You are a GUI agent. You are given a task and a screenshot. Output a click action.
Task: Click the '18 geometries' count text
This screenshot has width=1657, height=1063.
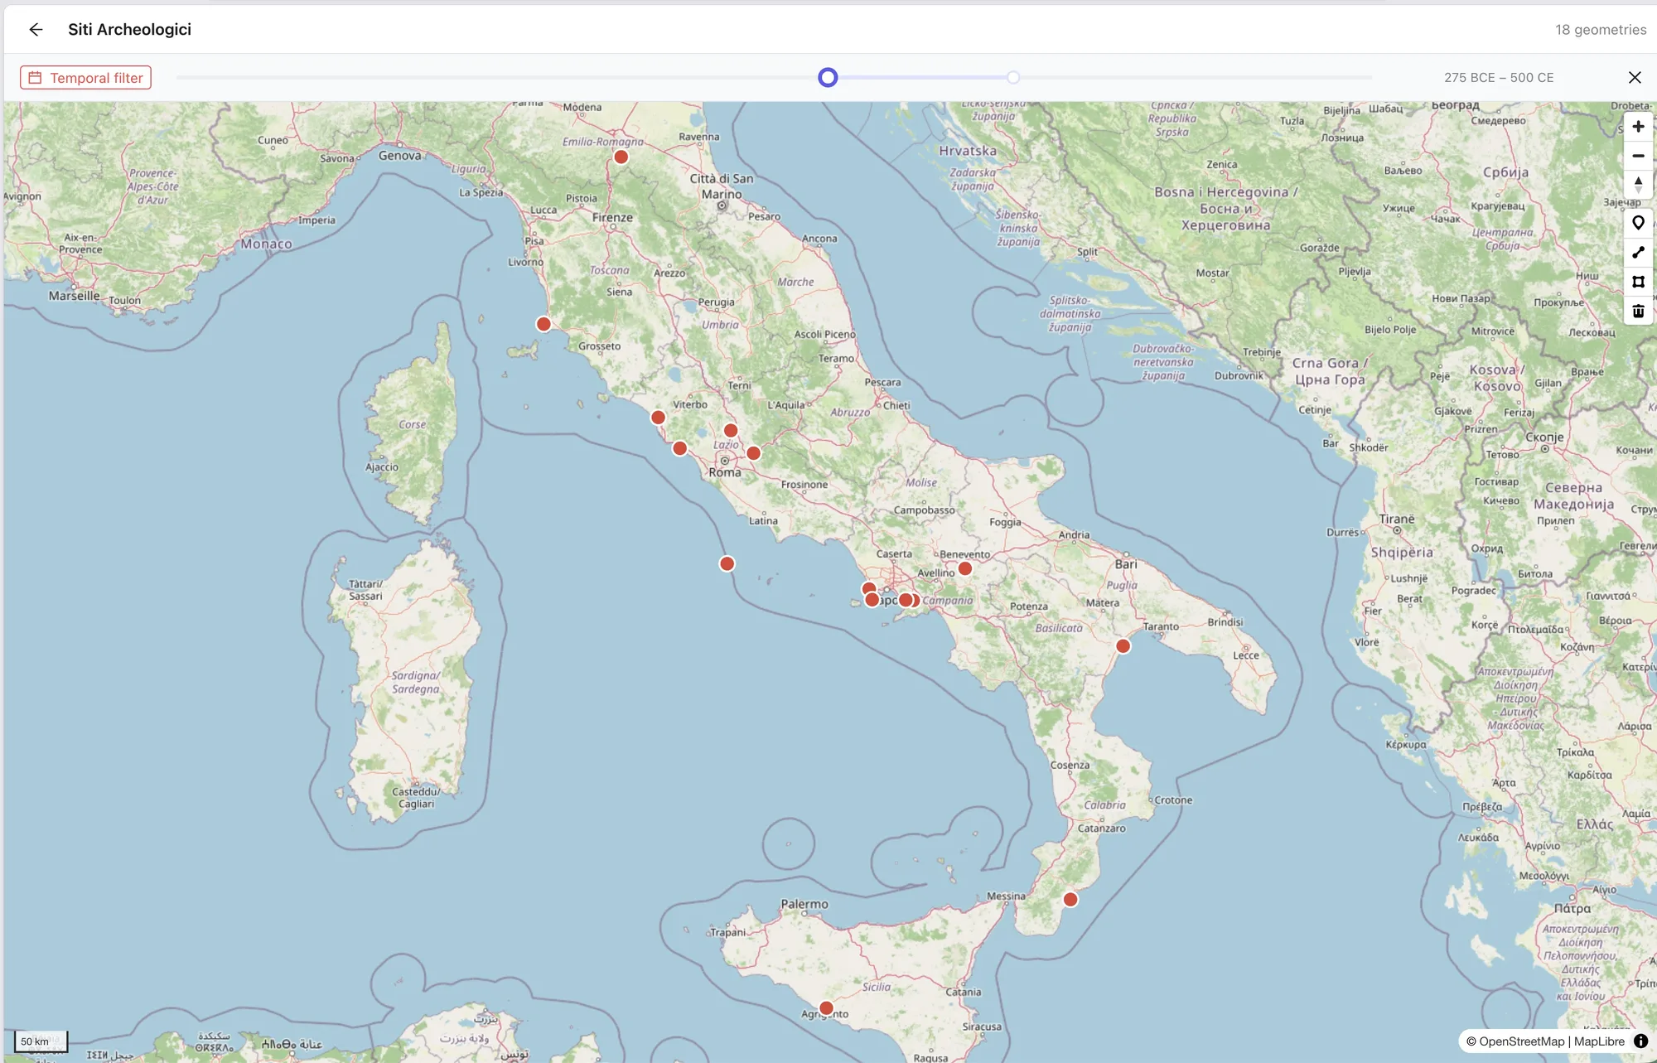1601,30
